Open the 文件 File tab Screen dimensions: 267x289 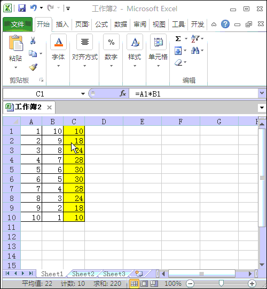18,24
